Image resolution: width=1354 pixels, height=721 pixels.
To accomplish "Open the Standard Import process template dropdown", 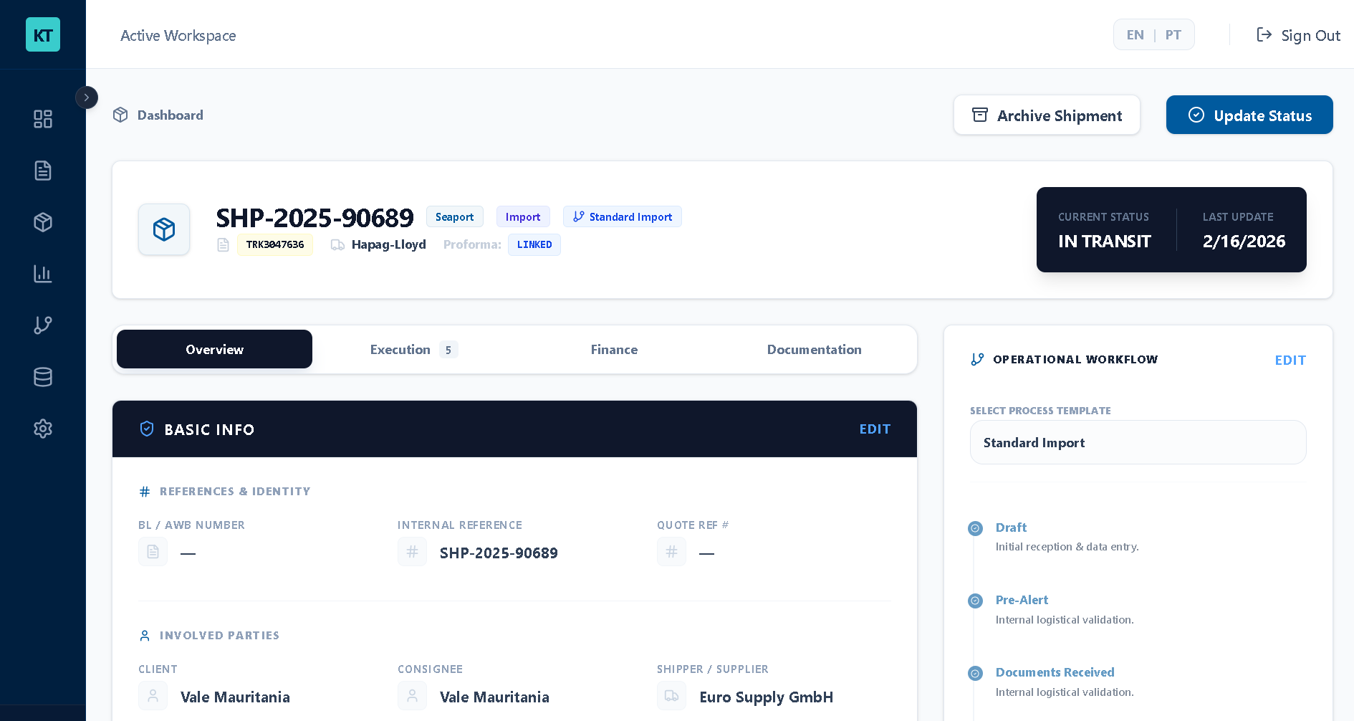I will point(1138,443).
